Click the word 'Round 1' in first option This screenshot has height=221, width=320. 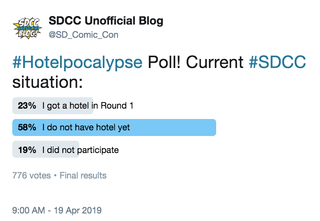point(117,106)
